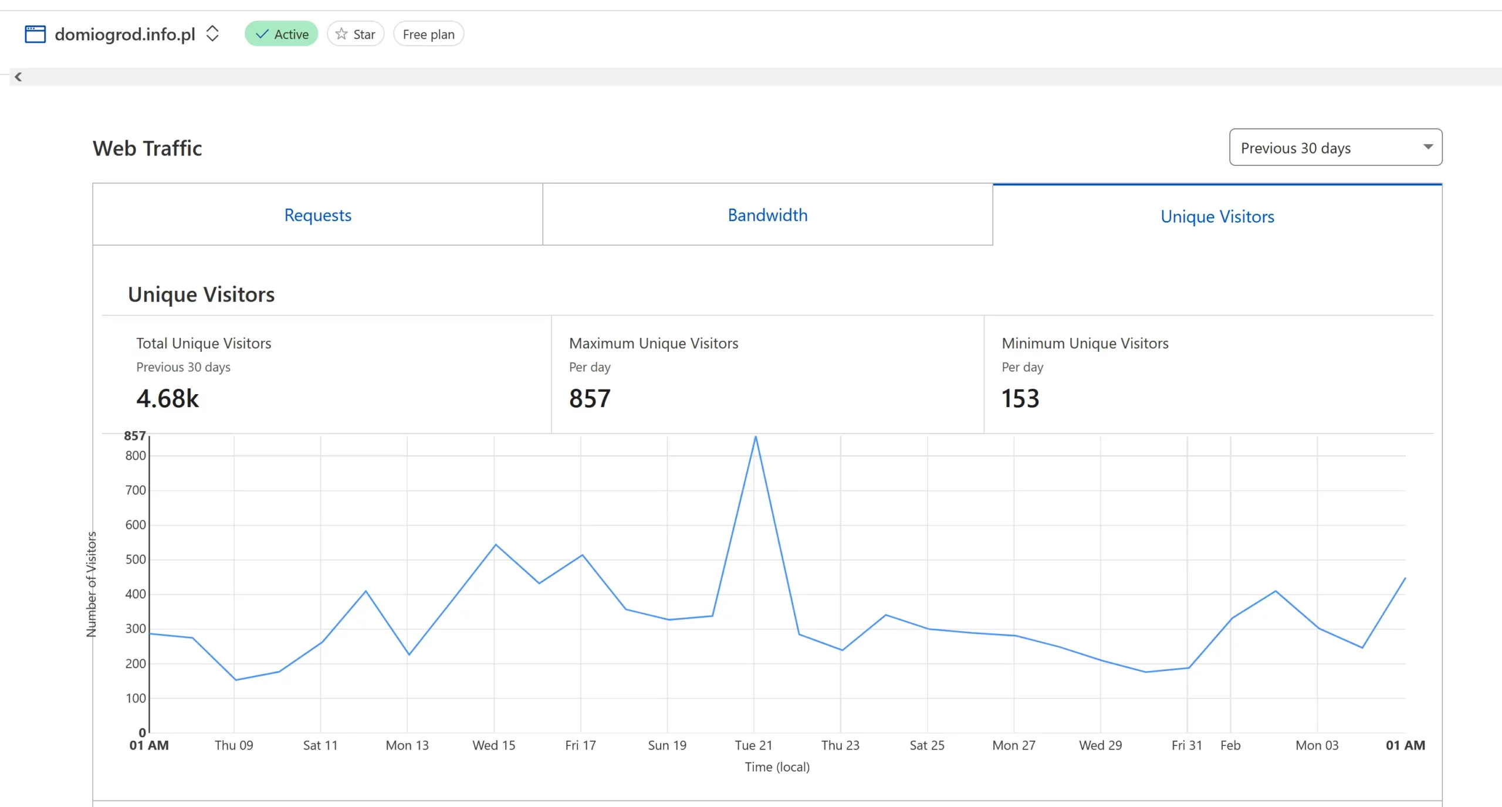Select the Unique Visitors tab
Viewport: 1502px width, 807px height.
[1217, 216]
